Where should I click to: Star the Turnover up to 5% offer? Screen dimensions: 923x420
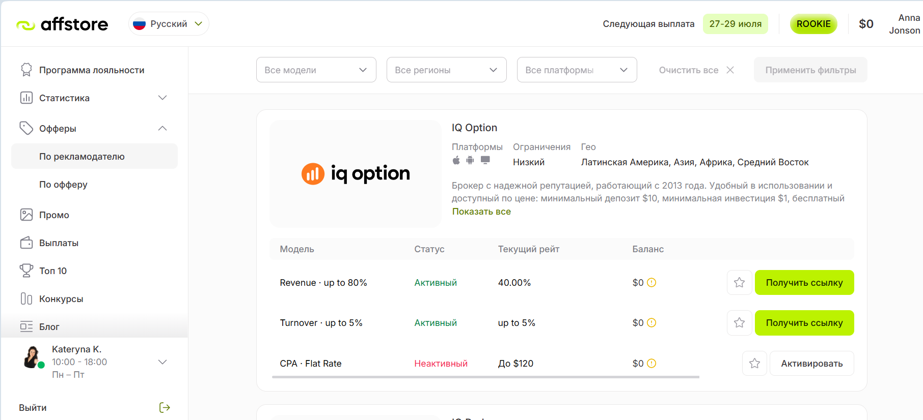click(x=740, y=322)
